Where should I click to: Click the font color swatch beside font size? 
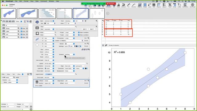pyautogui.click(x=86, y=21)
